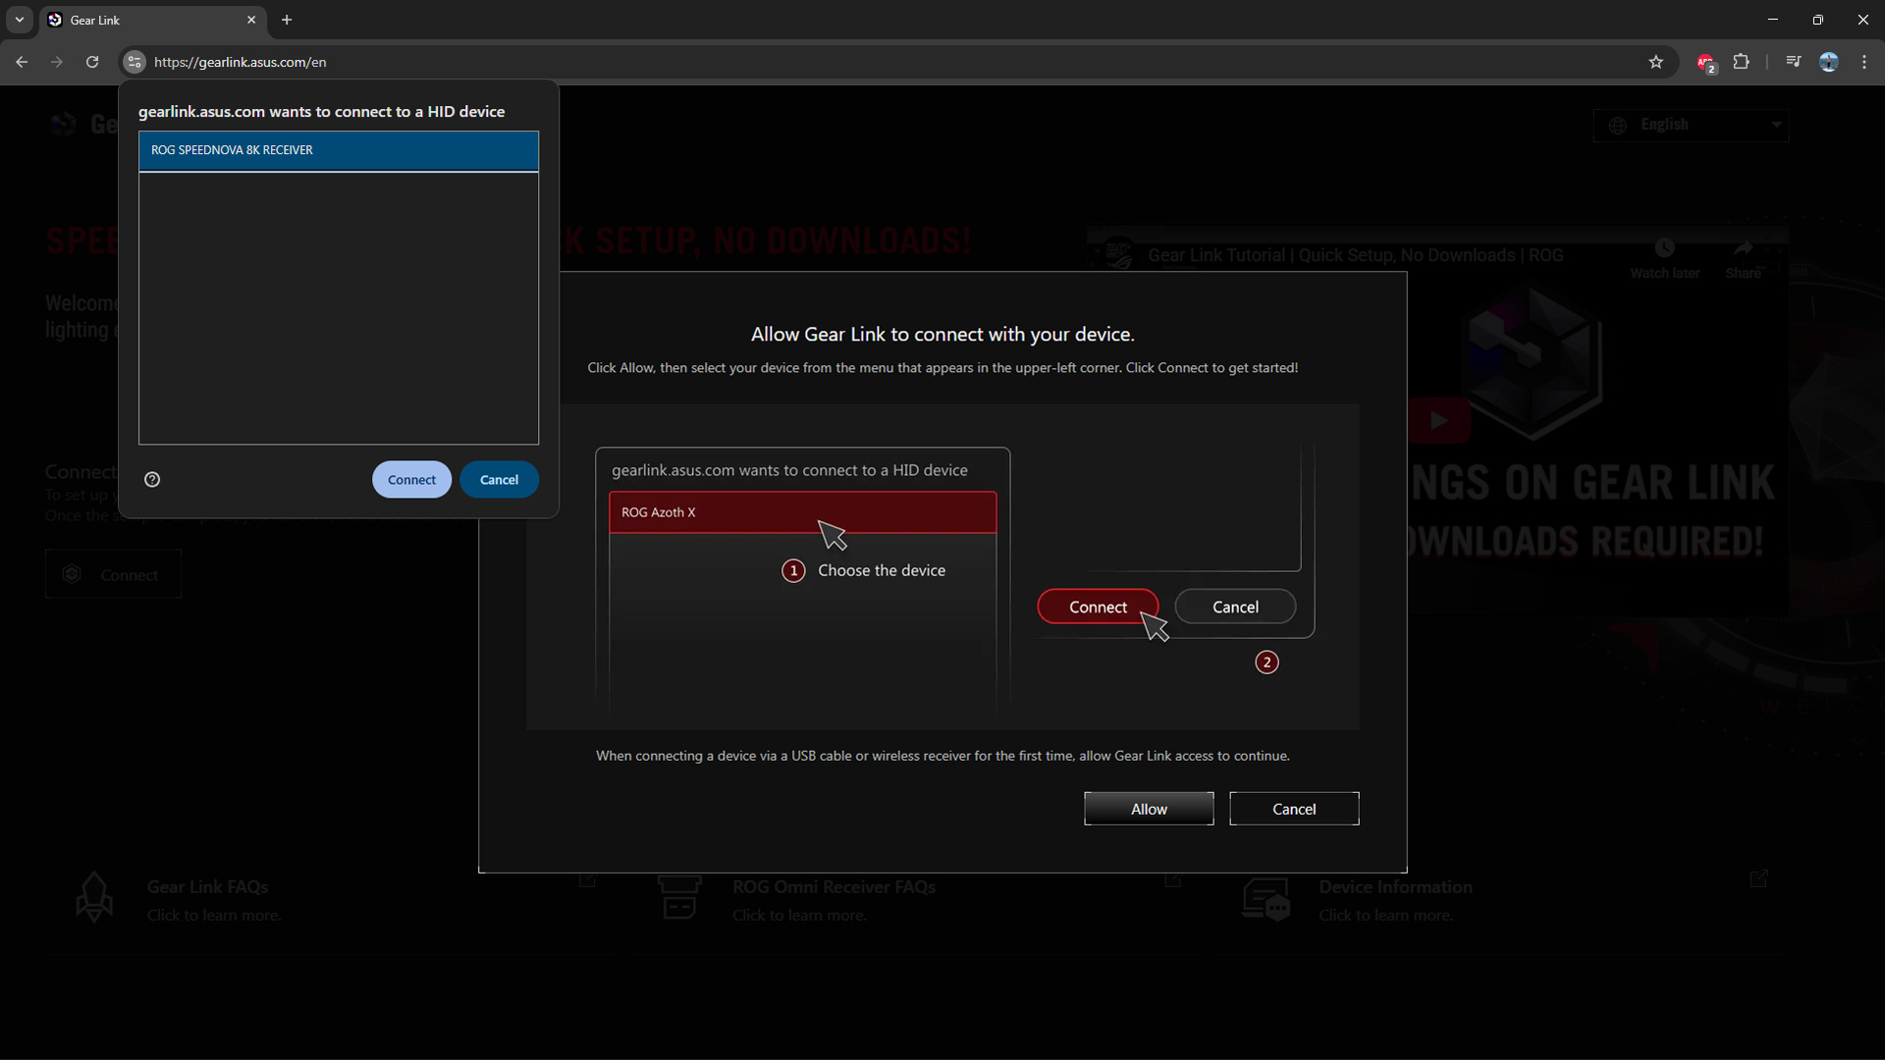
Task: Open the tab search chevron
Action: (19, 20)
